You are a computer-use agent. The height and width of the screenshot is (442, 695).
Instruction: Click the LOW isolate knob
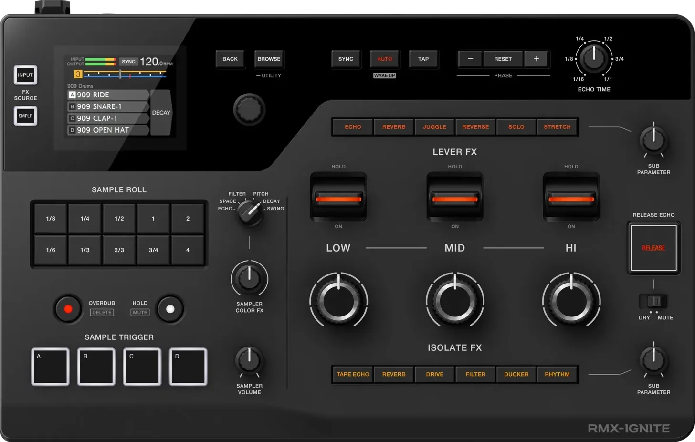[x=338, y=300]
